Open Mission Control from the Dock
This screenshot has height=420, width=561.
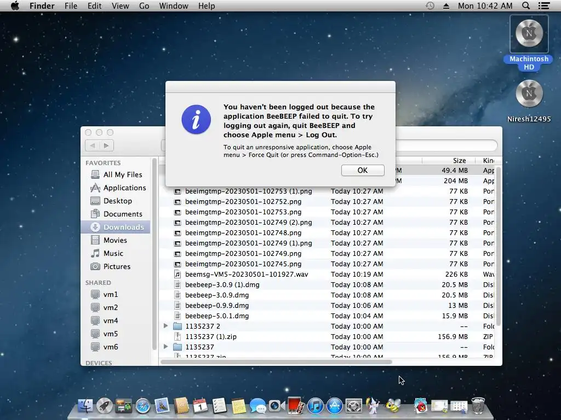tap(123, 406)
